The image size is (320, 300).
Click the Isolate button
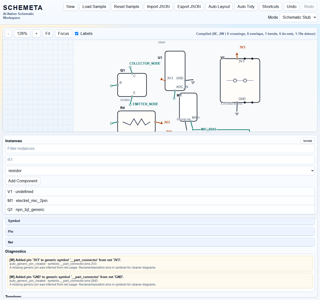coord(307,141)
